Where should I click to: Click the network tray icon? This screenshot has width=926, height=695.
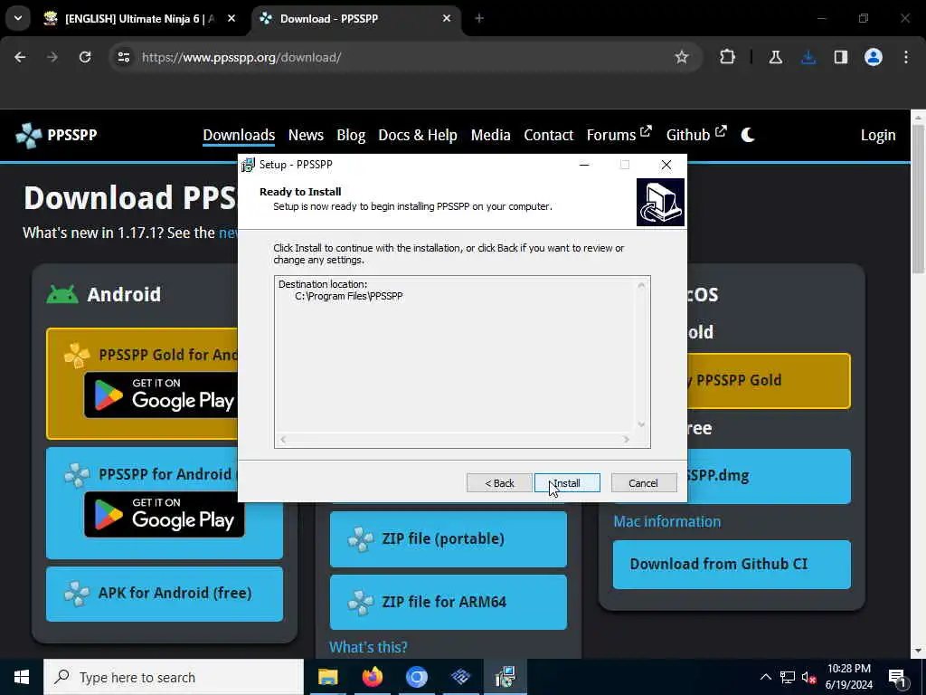tap(788, 677)
